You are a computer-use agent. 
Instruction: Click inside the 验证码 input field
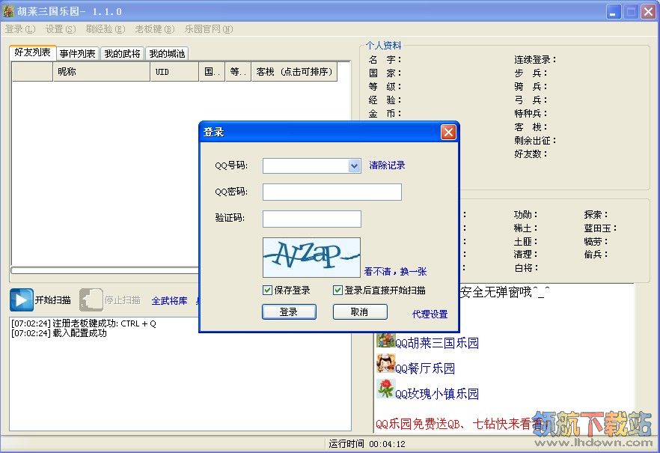312,219
